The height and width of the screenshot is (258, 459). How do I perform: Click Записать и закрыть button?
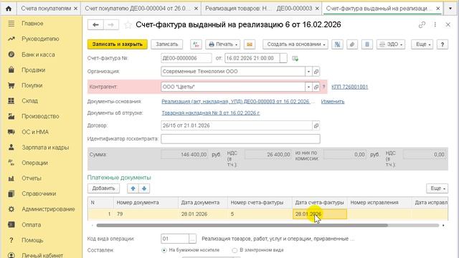pos(118,44)
